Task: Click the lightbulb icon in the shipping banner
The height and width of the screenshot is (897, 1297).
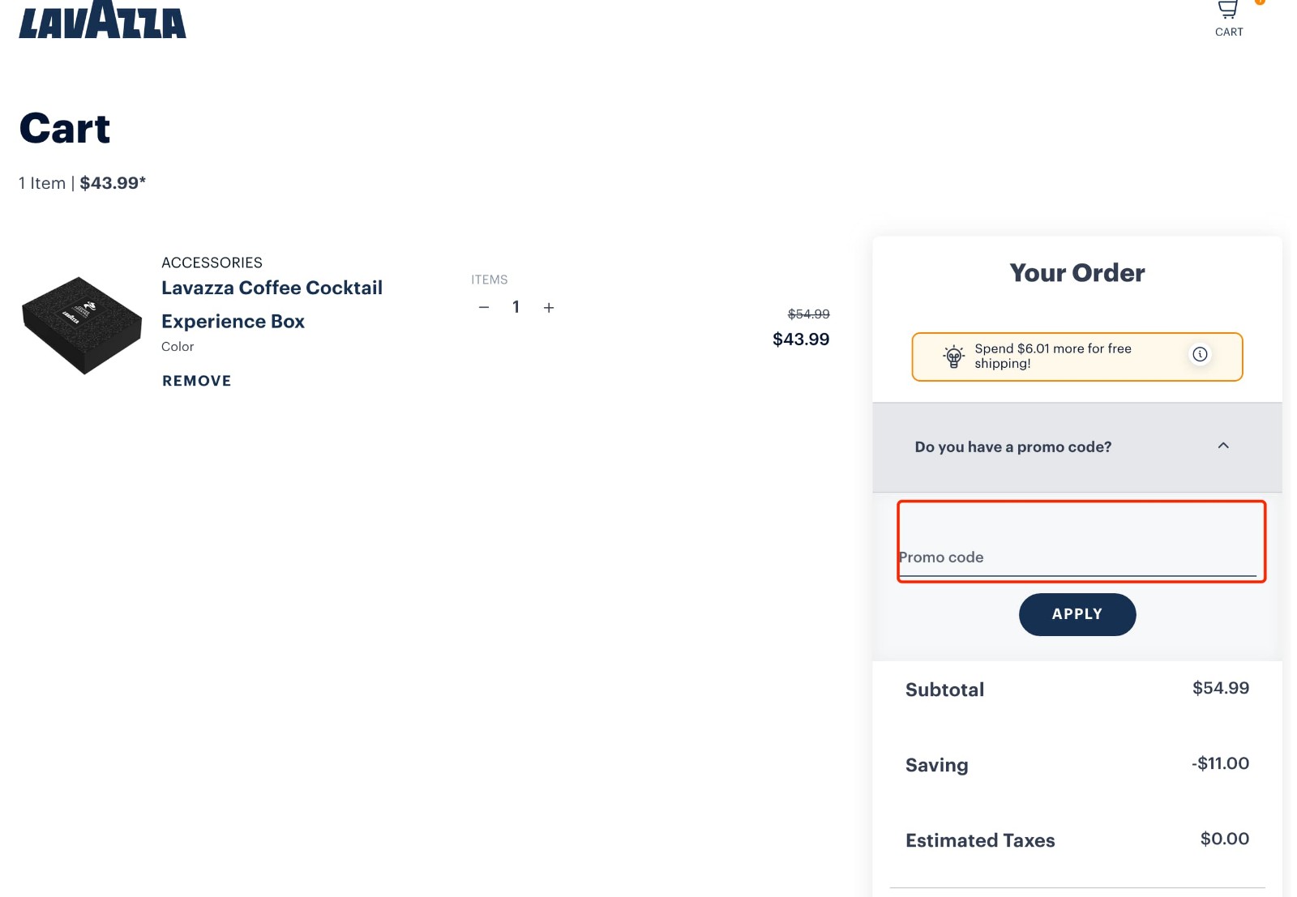Action: tap(953, 356)
